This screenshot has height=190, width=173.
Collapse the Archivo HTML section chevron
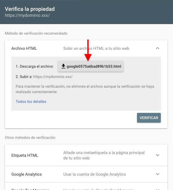(158, 48)
